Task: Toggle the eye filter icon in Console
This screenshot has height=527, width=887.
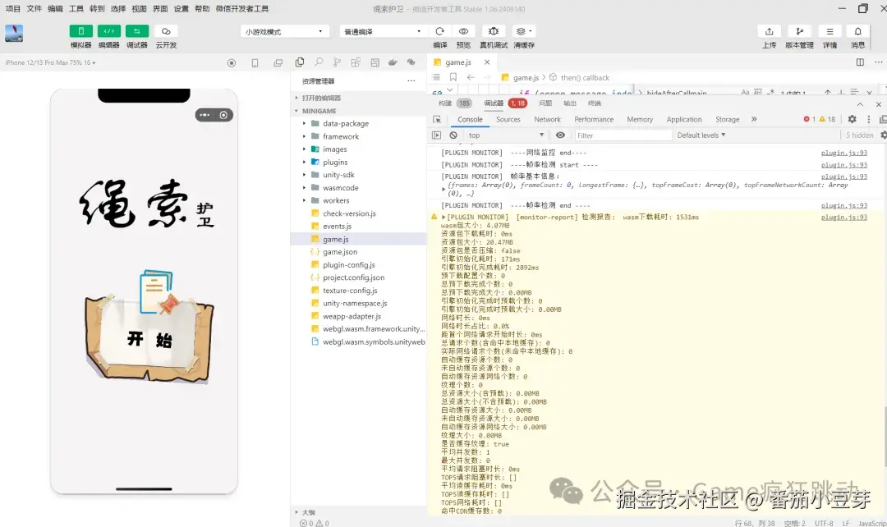Action: click(x=561, y=135)
